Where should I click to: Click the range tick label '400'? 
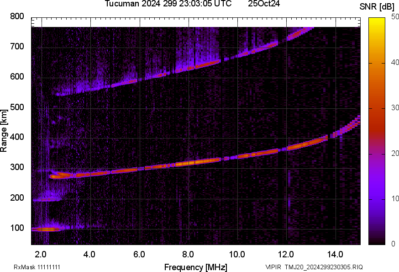click(17, 137)
